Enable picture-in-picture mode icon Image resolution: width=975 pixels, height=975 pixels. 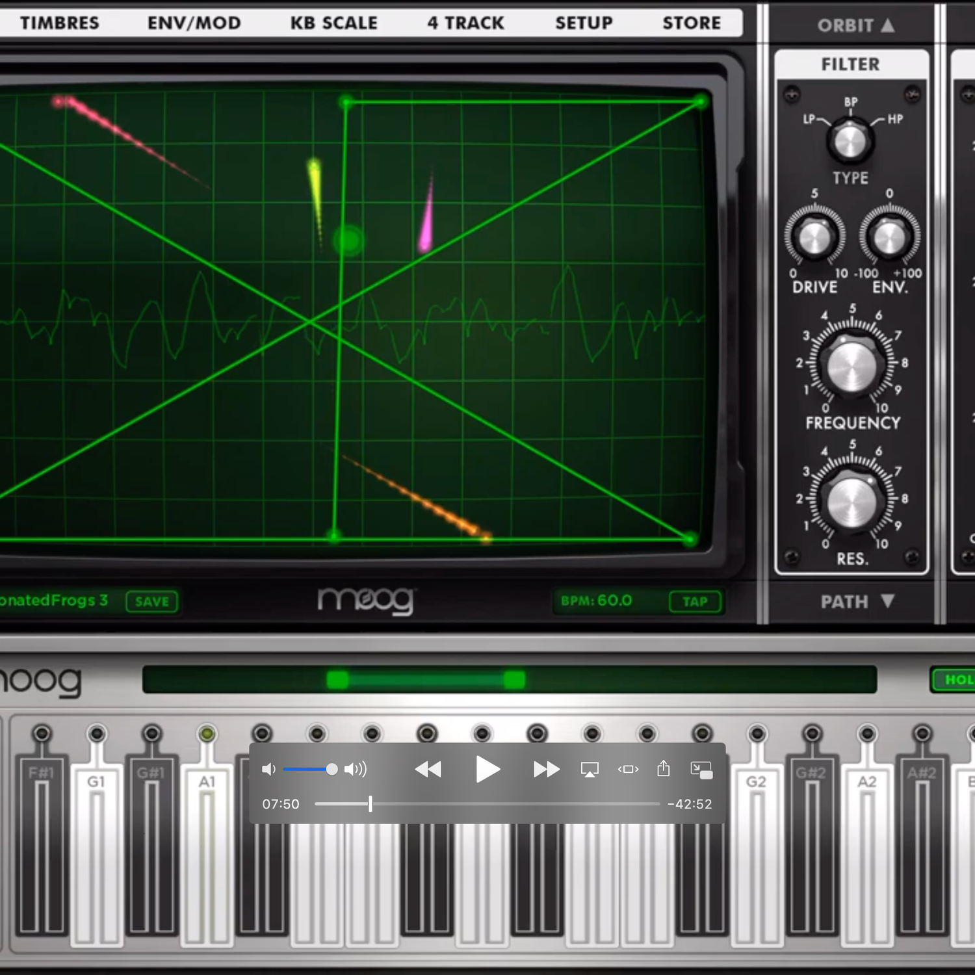(x=701, y=770)
